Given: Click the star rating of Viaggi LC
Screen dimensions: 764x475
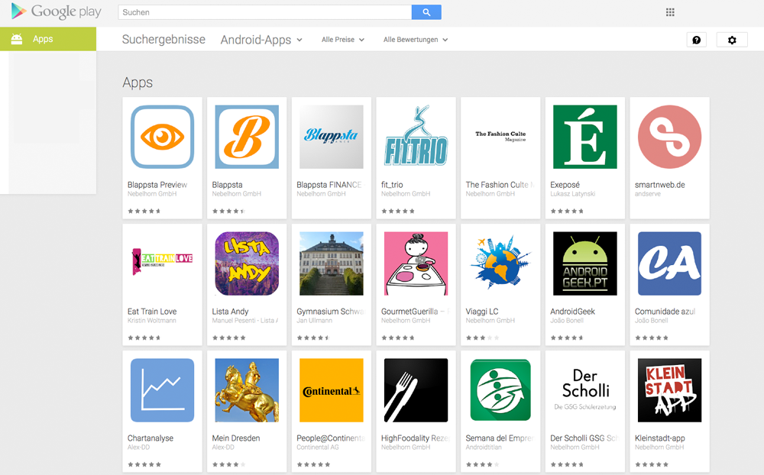Looking at the screenshot, I should (482, 338).
